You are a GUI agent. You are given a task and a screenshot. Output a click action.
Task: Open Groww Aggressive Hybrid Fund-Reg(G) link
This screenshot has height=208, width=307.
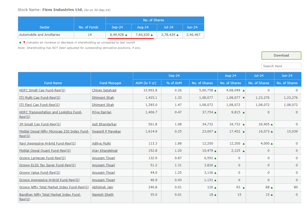[x=49, y=180]
